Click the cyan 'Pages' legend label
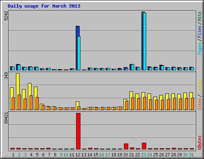Screen dimensions: 204x159 [x=200, y=48]
